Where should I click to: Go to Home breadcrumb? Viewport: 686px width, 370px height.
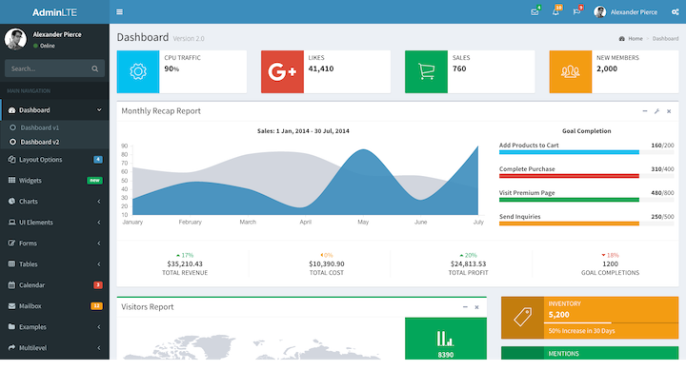[636, 38]
